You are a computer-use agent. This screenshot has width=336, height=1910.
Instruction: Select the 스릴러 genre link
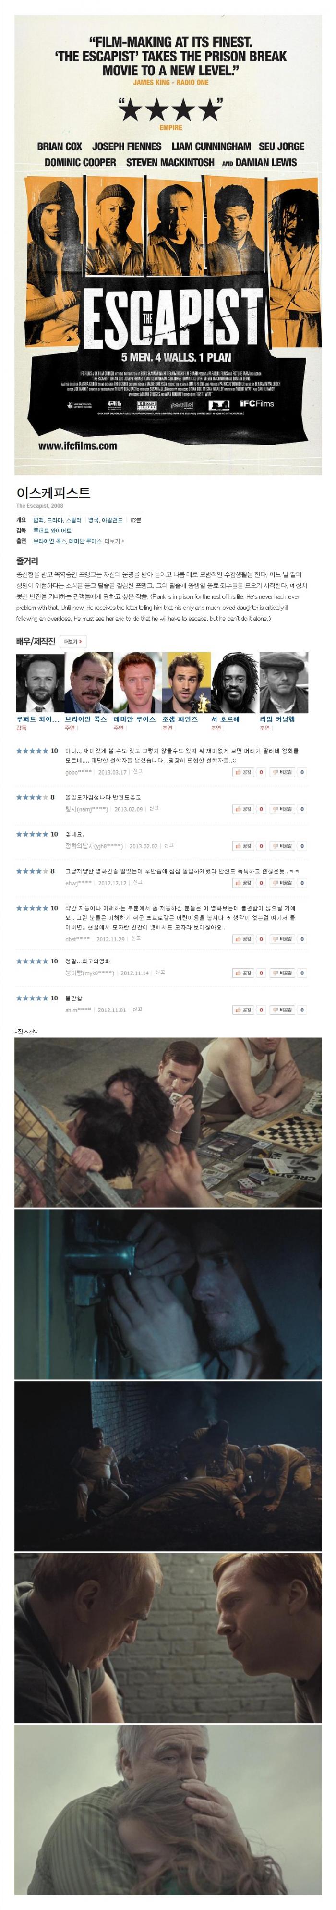[x=74, y=521]
